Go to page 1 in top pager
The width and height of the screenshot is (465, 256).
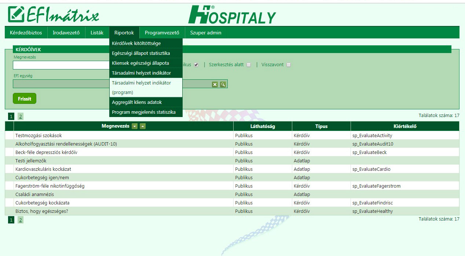tap(11, 117)
